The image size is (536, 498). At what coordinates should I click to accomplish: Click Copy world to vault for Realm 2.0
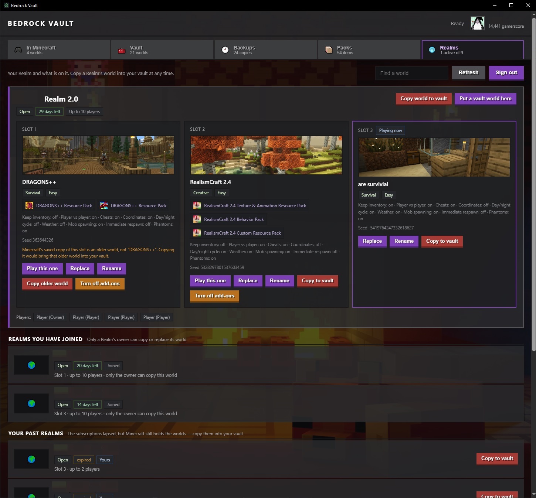pos(424,99)
